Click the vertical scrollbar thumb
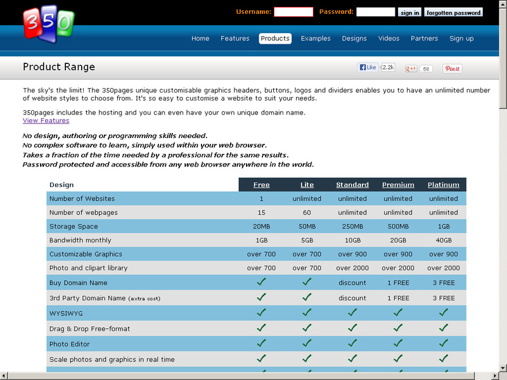 tap(503, 58)
